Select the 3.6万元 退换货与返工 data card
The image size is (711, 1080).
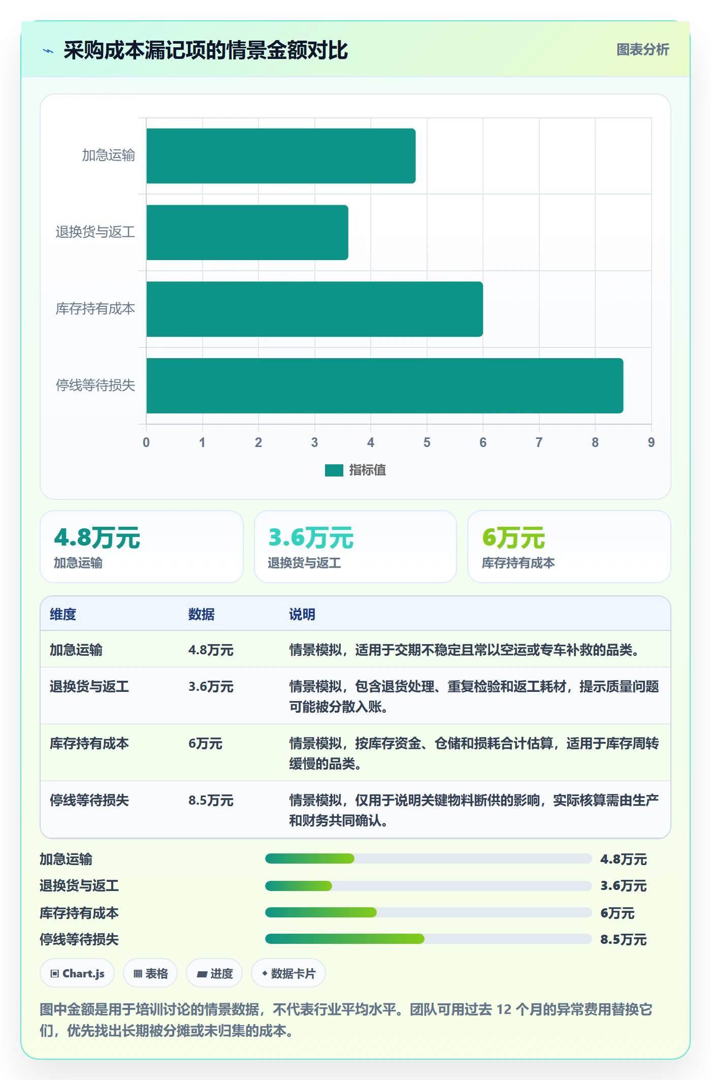click(355, 547)
